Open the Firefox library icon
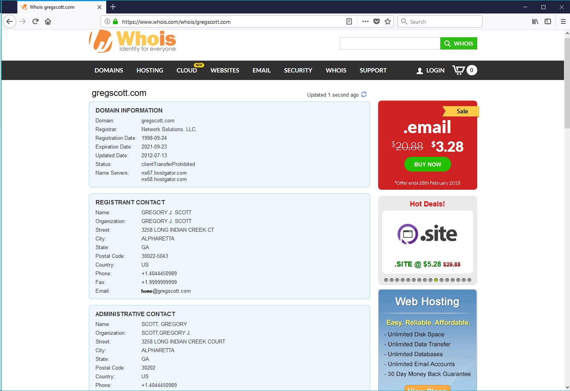The width and height of the screenshot is (570, 391). 535,21
